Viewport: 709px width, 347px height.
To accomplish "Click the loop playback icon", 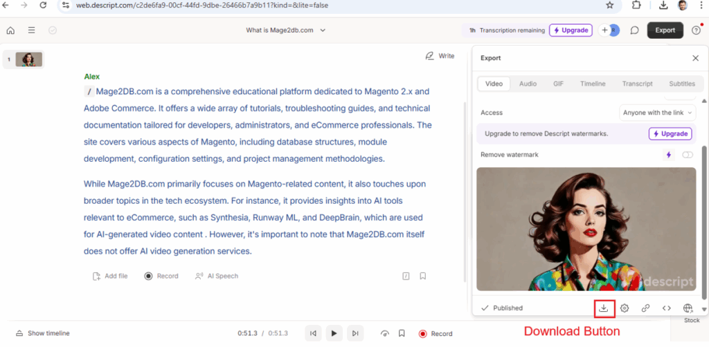I will point(385,333).
